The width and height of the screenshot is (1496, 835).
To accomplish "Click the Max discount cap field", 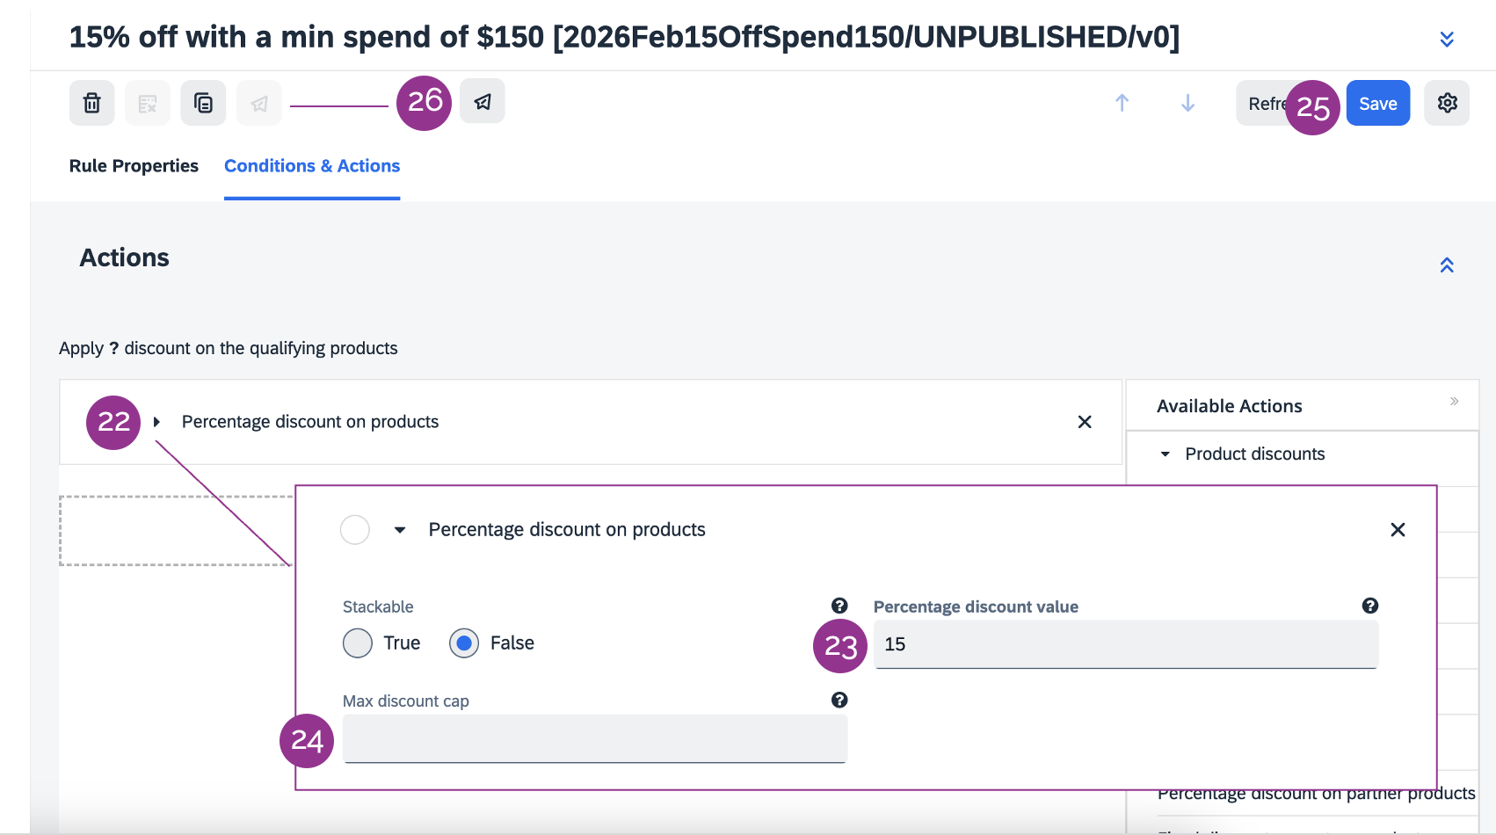I will 594,738.
